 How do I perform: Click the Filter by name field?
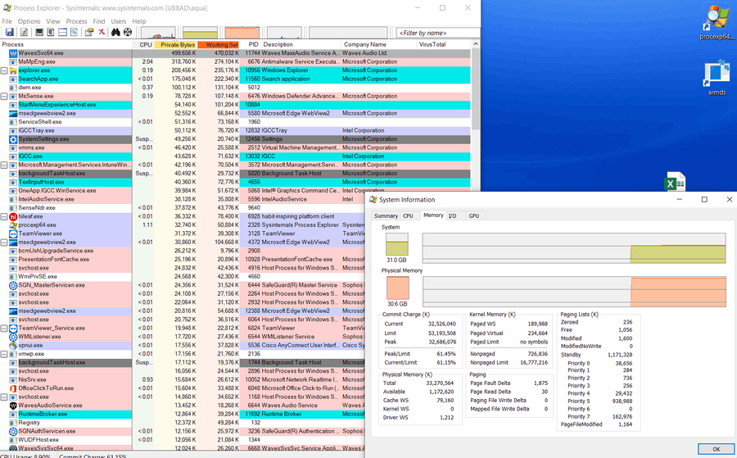click(438, 33)
